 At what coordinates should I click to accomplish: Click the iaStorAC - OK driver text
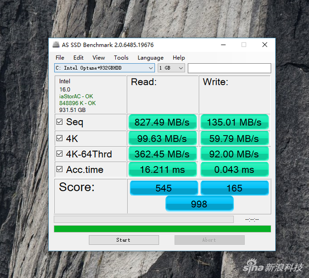tap(76, 97)
